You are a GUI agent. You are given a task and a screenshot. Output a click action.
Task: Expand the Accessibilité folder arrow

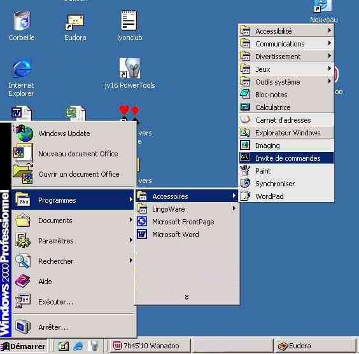(330, 31)
